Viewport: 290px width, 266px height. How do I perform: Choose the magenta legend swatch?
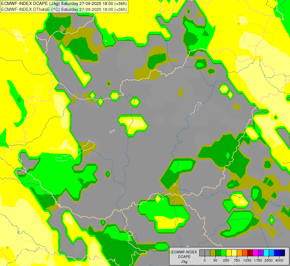256,253
